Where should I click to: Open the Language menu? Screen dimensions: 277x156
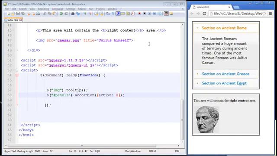[x=58, y=9]
